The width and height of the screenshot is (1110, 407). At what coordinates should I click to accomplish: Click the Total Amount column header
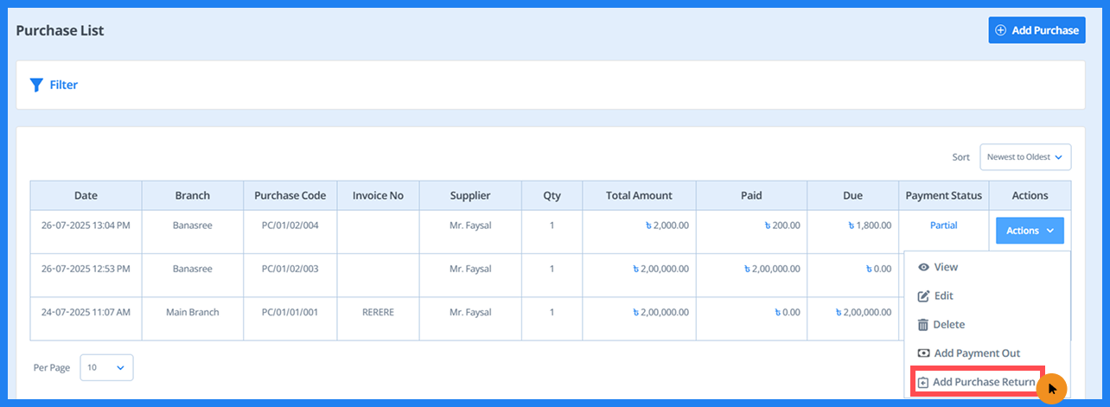coord(639,195)
